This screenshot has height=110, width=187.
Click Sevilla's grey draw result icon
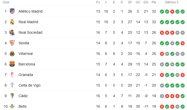point(172,43)
